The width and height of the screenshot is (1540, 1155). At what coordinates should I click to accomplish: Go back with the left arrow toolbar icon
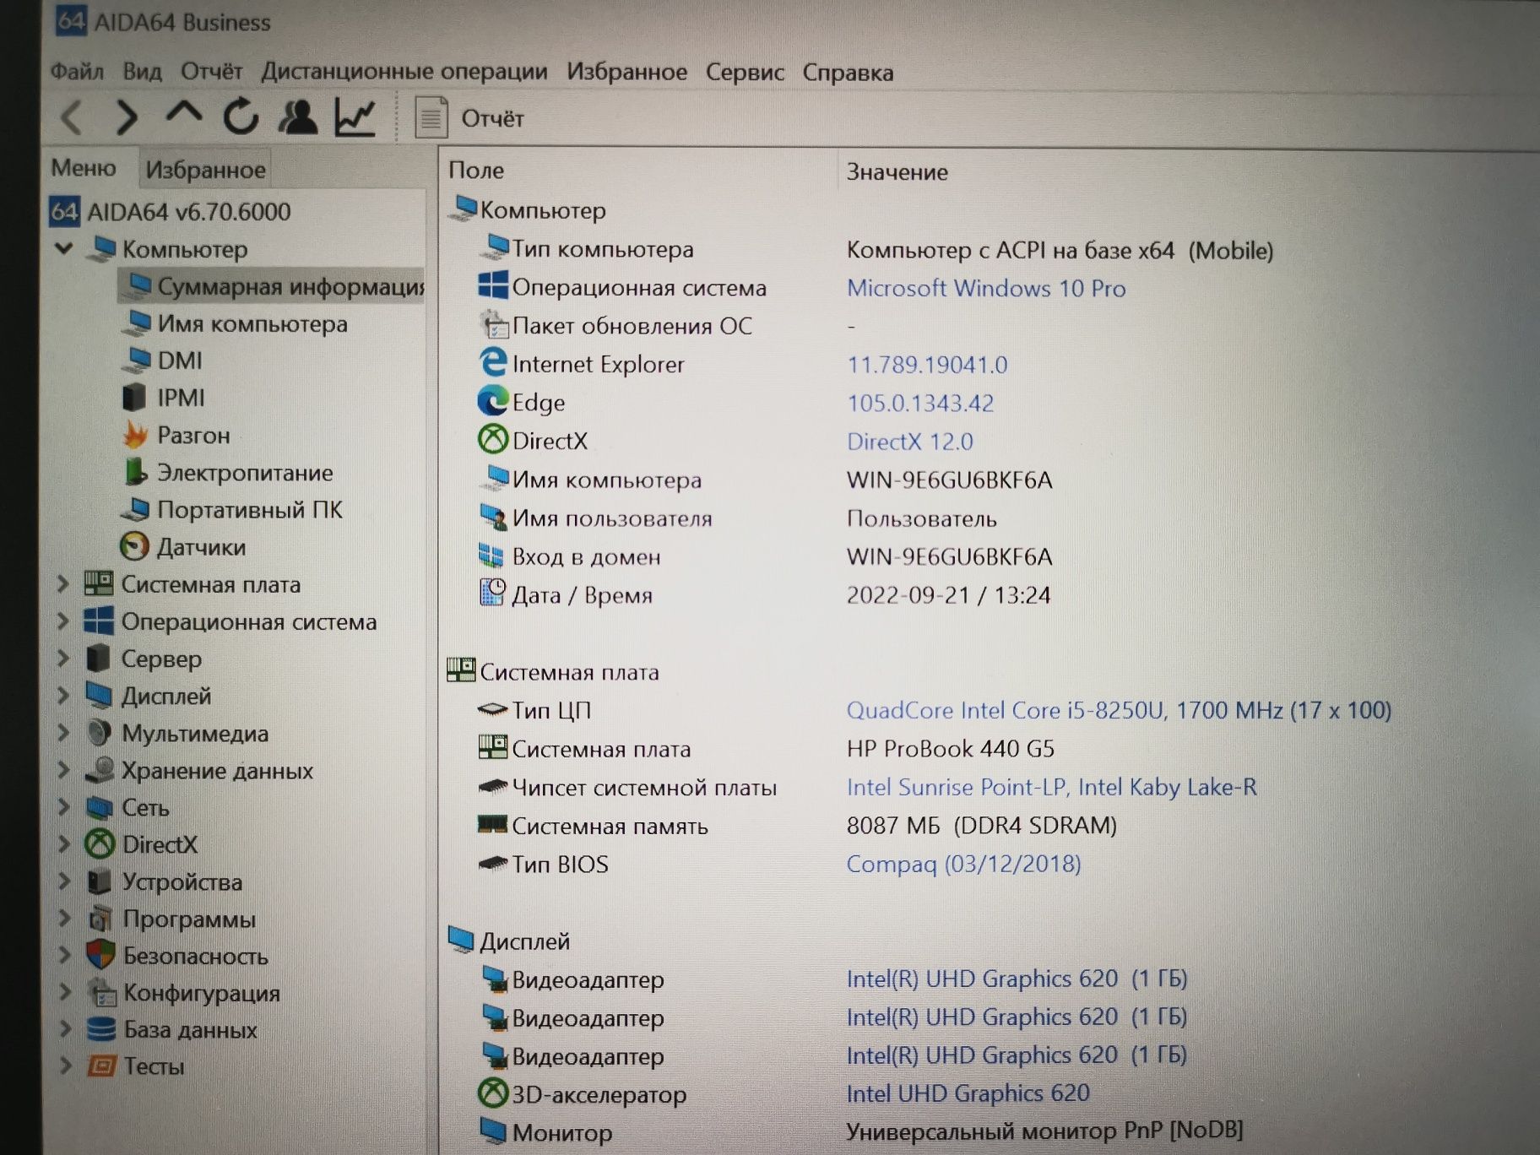(x=72, y=117)
